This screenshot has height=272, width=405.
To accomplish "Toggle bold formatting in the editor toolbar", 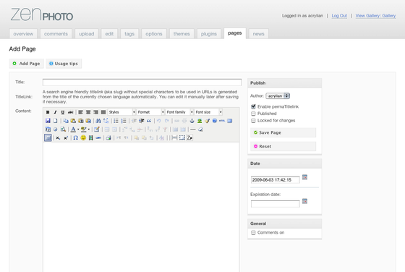I will pos(48,112).
